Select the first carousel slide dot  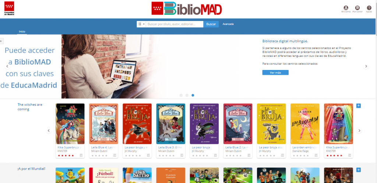click(181, 95)
